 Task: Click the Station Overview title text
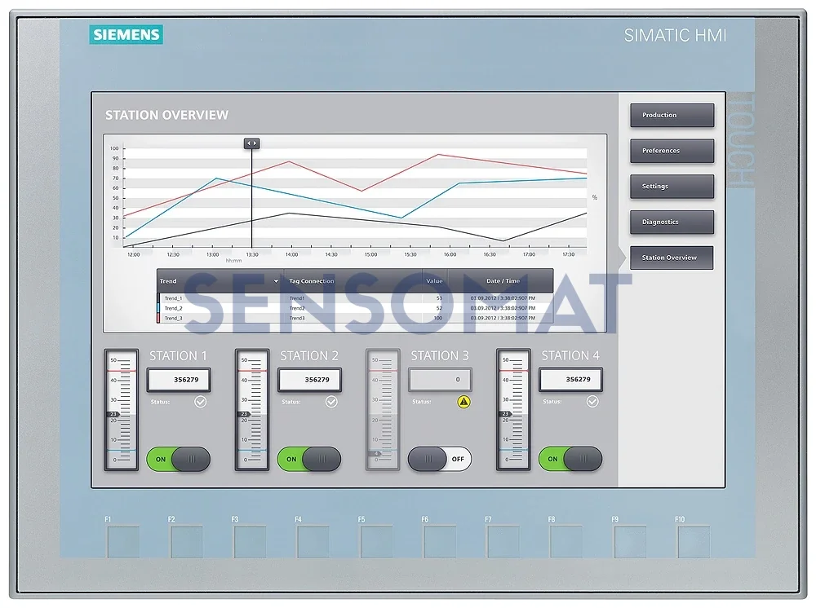tap(166, 116)
